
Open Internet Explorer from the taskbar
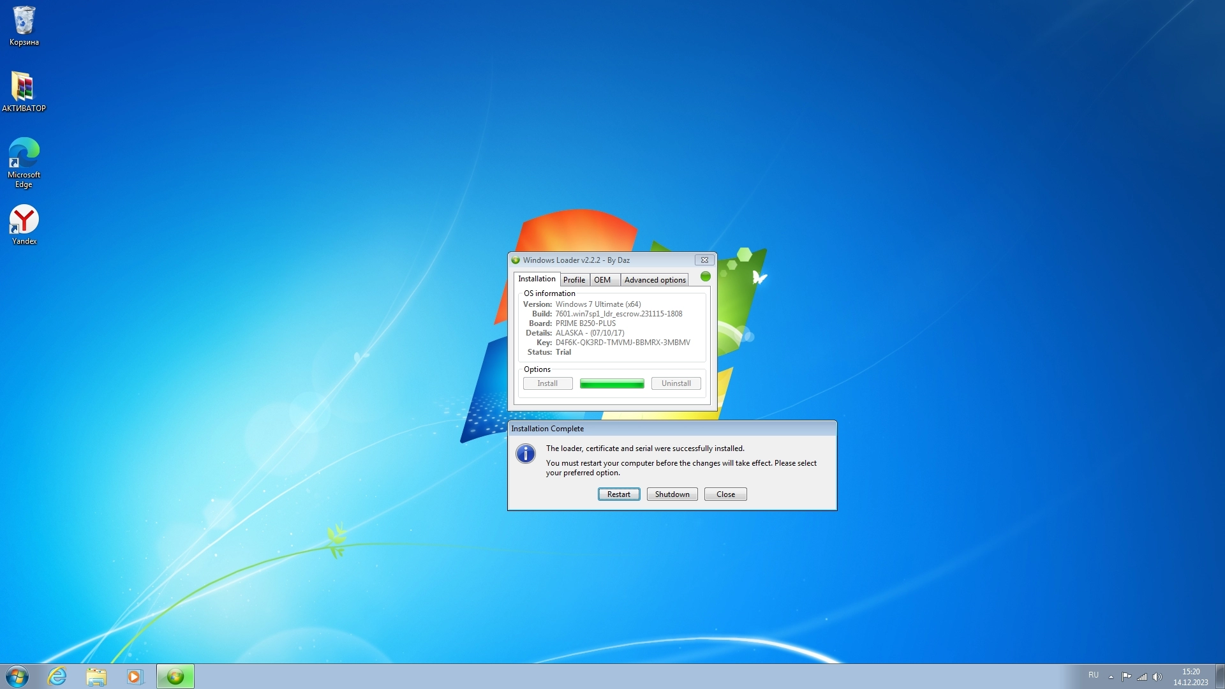[x=57, y=676]
